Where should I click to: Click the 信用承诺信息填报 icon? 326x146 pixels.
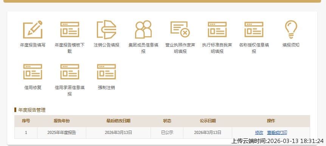pos(70,72)
